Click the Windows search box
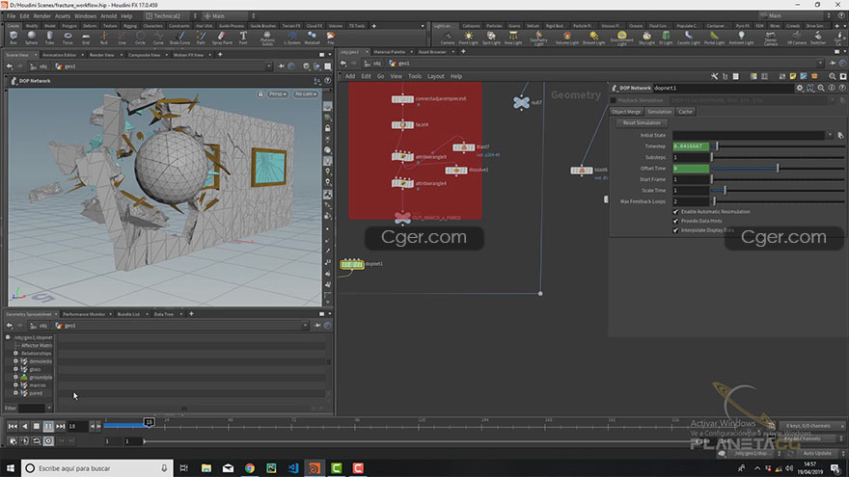849x477 pixels. (x=97, y=468)
